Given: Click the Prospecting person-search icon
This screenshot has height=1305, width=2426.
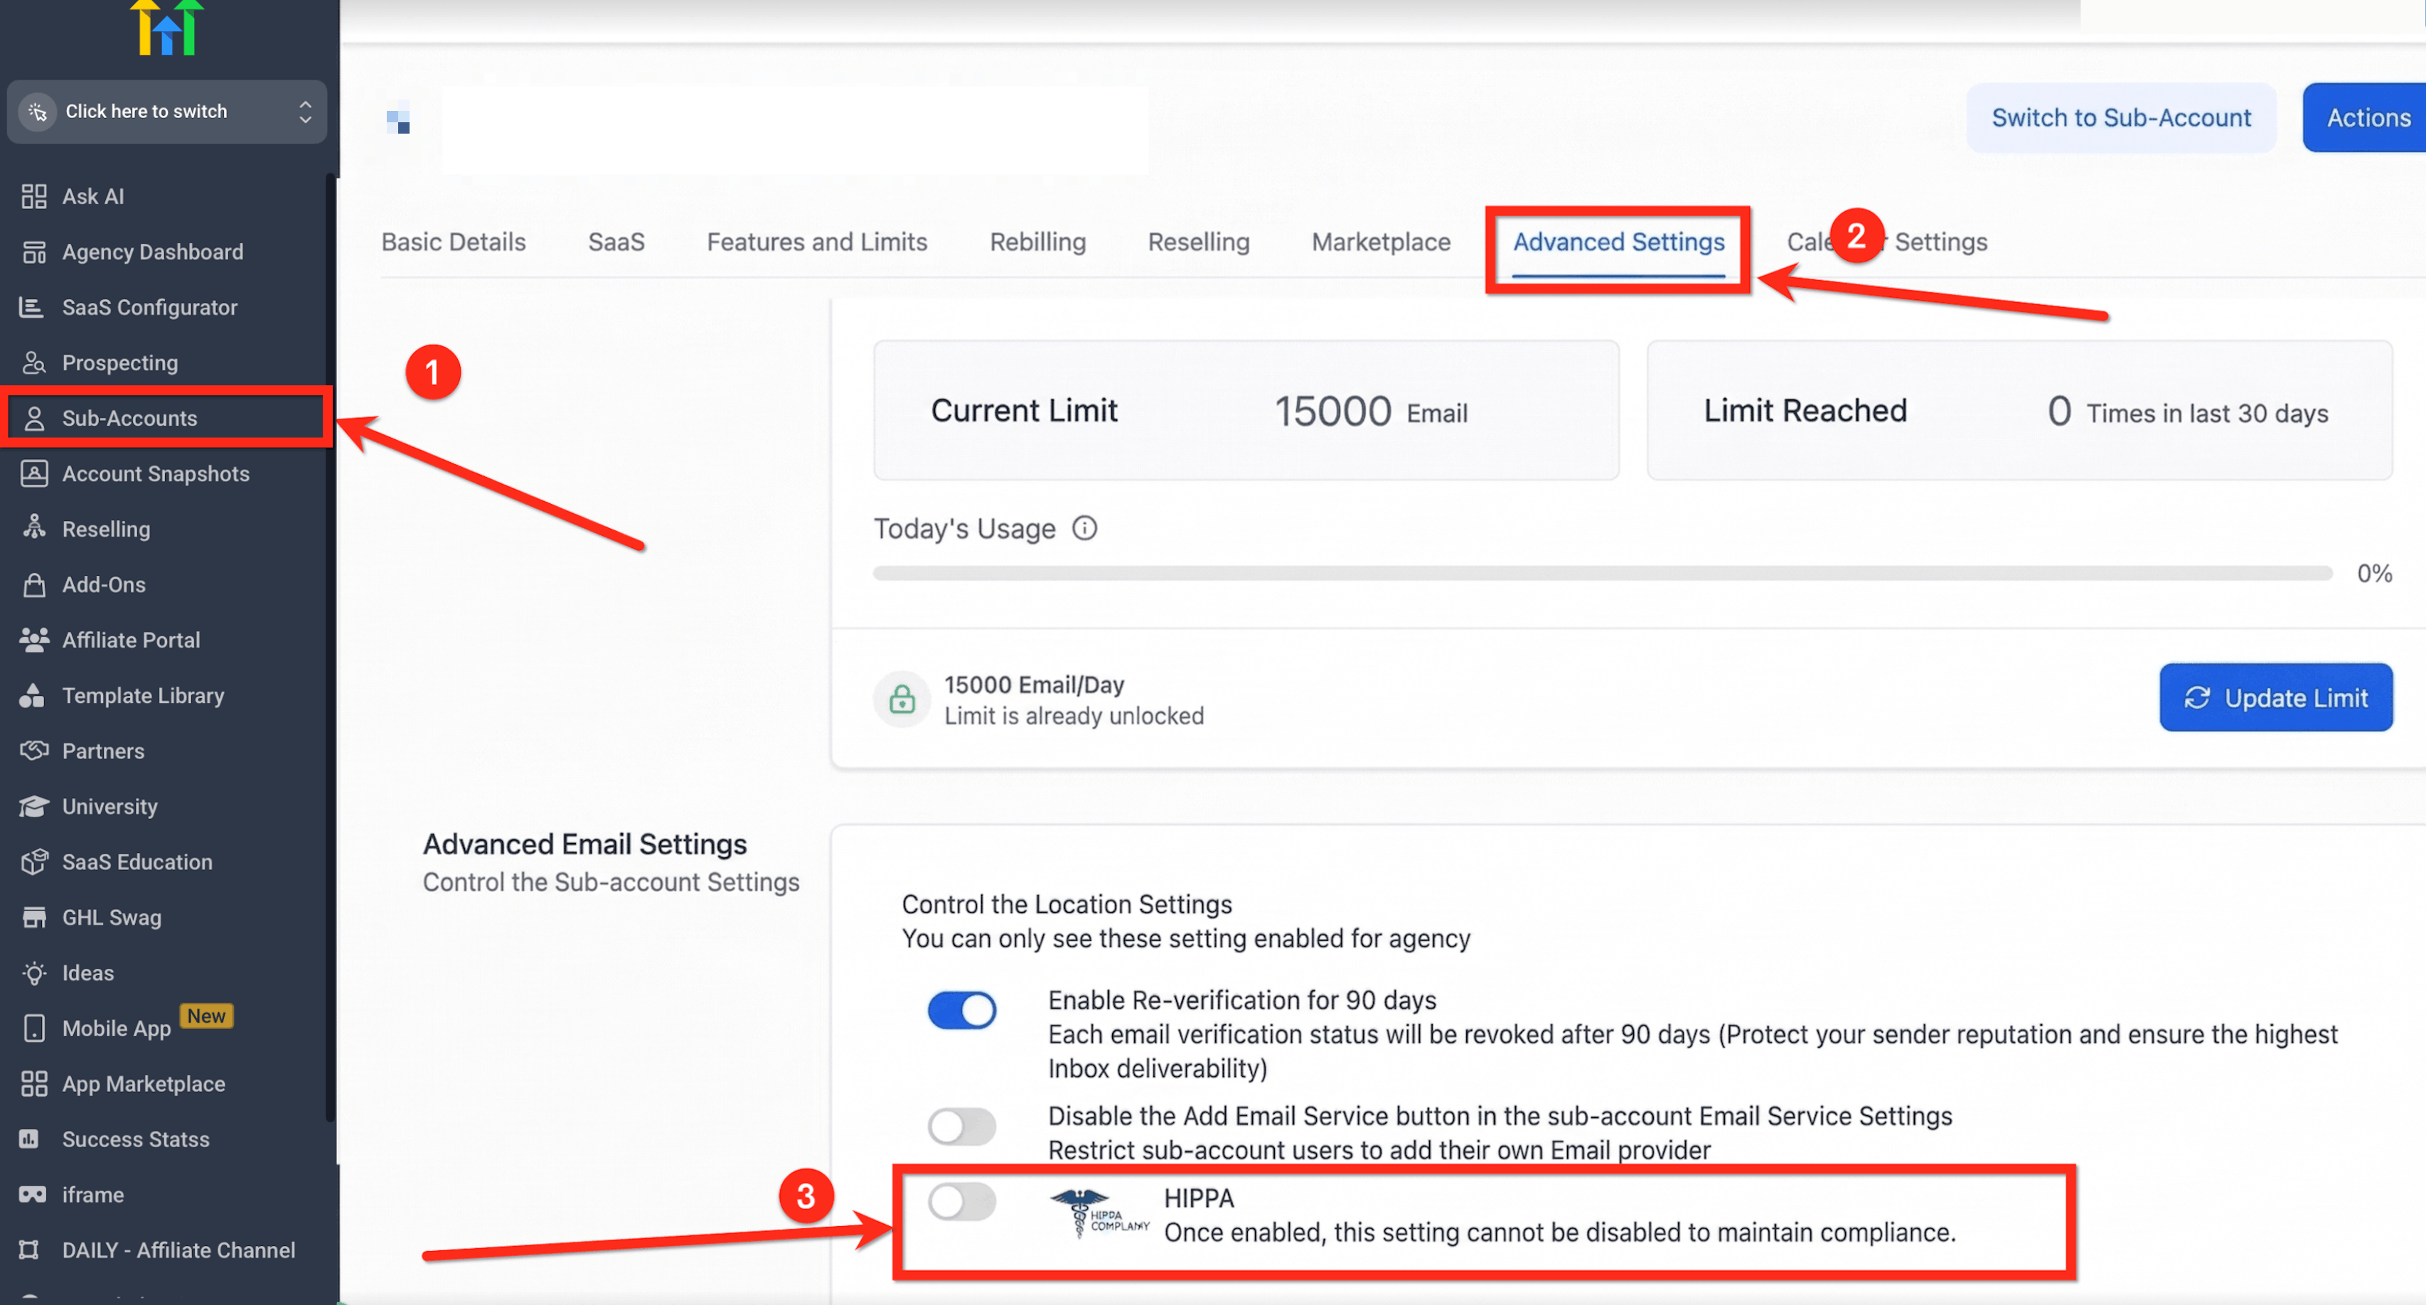Looking at the screenshot, I should click(x=34, y=362).
